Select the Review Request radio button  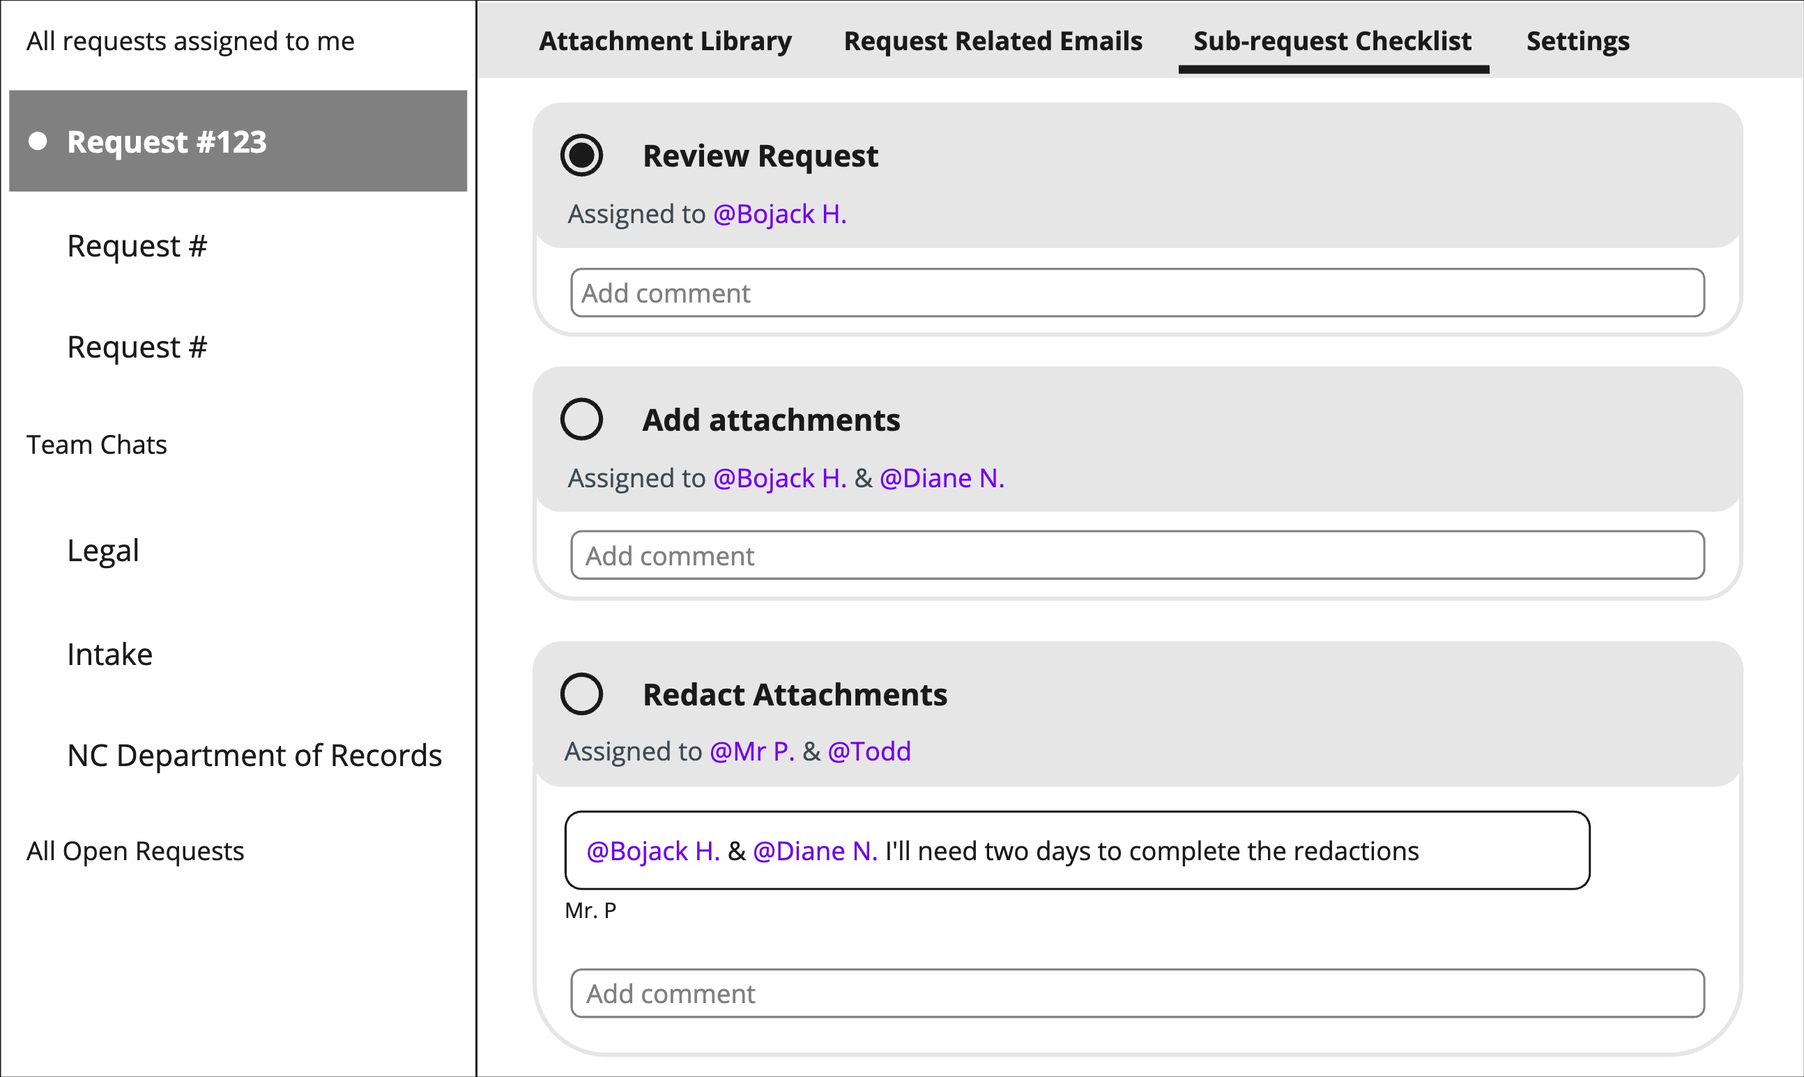pos(581,155)
